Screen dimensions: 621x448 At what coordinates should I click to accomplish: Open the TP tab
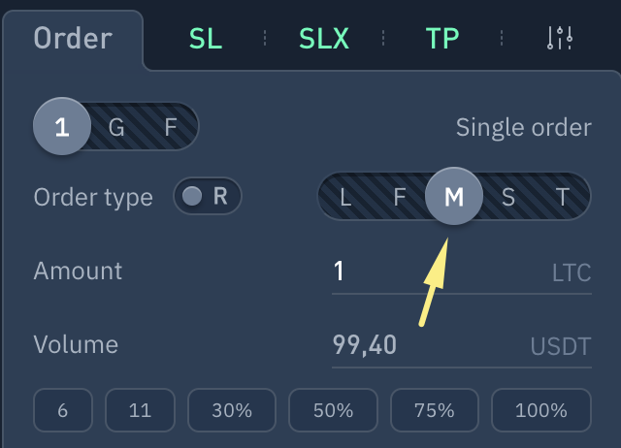(x=442, y=39)
